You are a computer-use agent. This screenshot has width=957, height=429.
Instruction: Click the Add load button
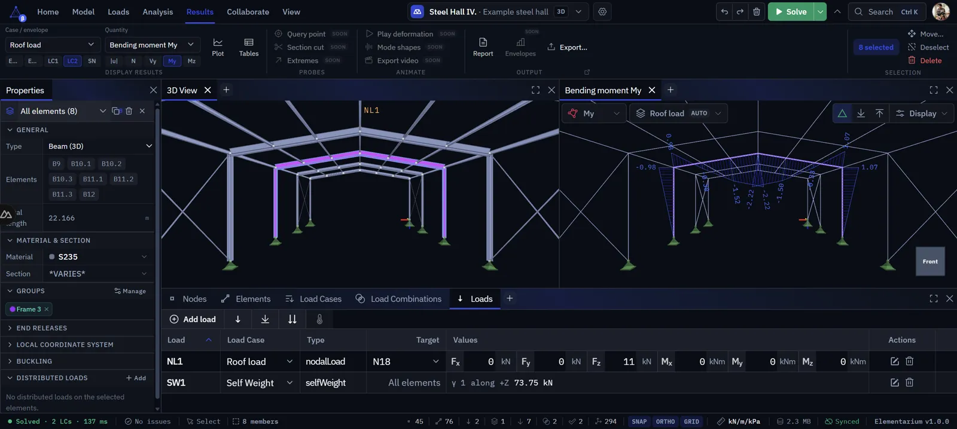193,319
